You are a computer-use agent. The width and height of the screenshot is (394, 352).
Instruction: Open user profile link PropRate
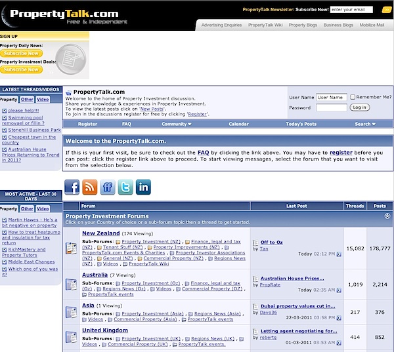(270, 284)
